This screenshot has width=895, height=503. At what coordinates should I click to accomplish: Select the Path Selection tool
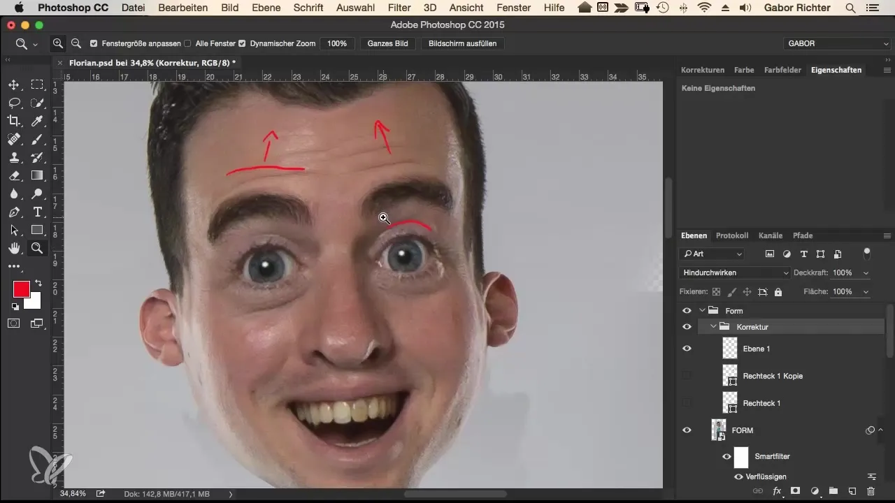pyautogui.click(x=14, y=230)
